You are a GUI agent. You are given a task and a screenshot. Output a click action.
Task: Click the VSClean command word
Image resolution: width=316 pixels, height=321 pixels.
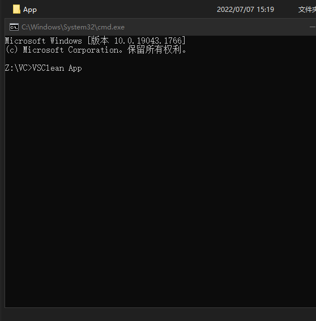point(48,68)
